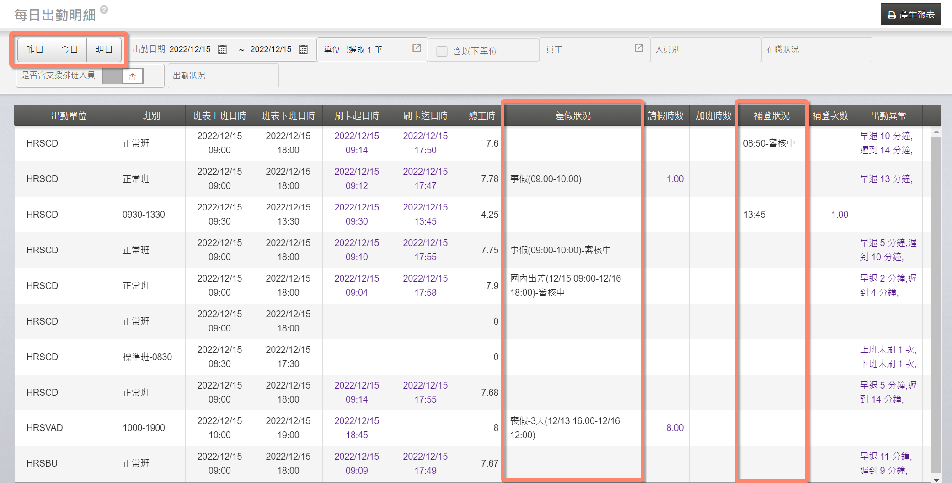
Task: Expand the 出勤狀況 dropdown
Action: click(223, 75)
